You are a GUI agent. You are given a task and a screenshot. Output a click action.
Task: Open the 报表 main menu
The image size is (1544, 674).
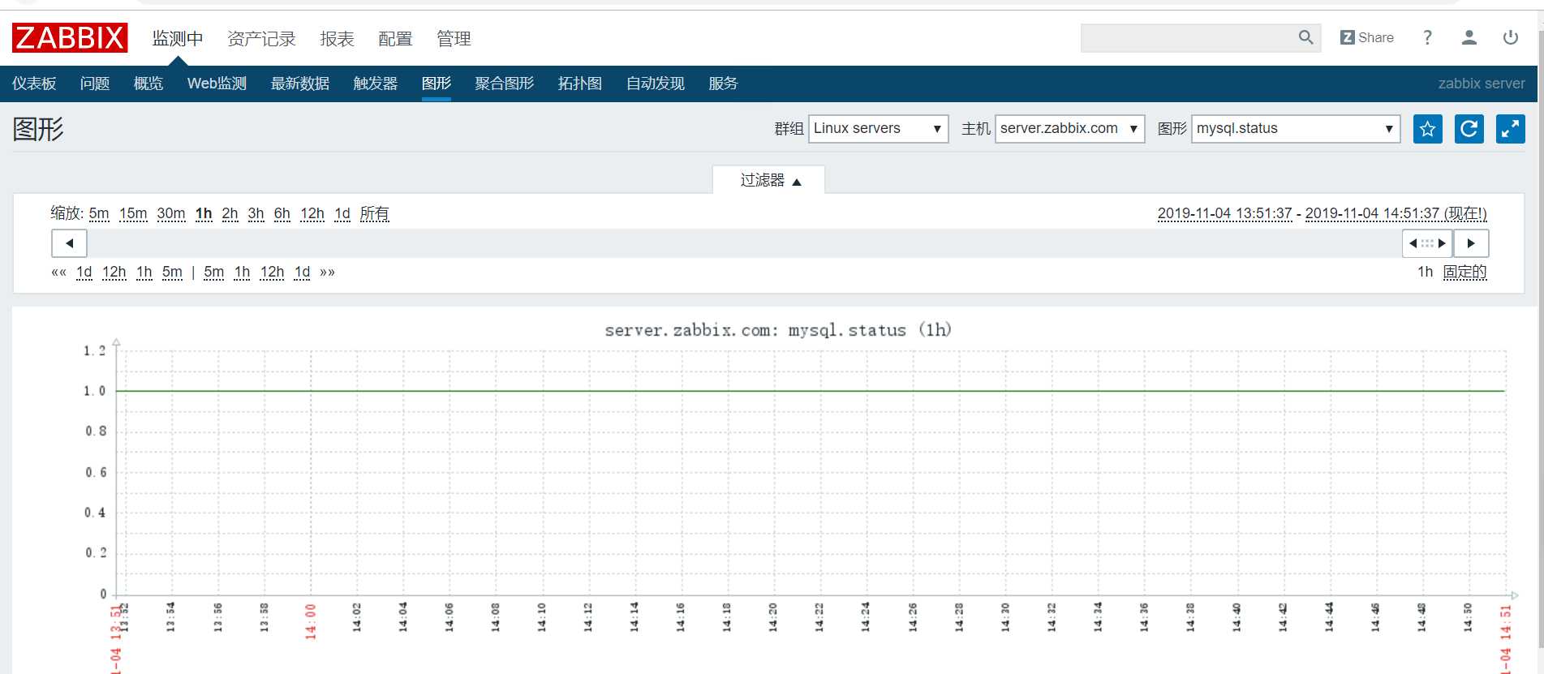click(x=337, y=38)
